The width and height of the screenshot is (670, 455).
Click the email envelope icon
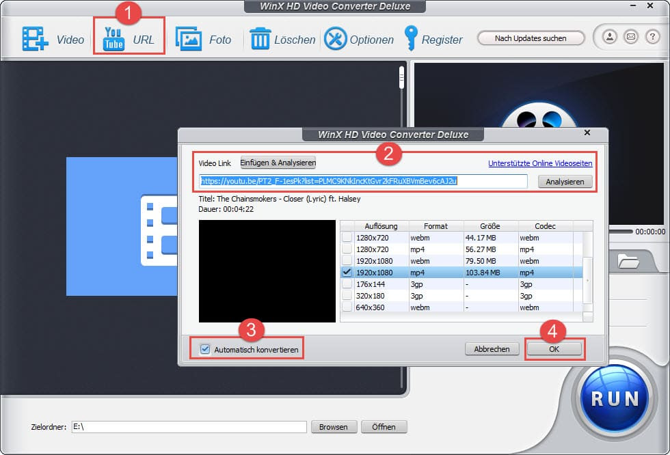pos(631,37)
